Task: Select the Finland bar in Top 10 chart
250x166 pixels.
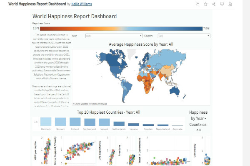Action: pos(75,122)
